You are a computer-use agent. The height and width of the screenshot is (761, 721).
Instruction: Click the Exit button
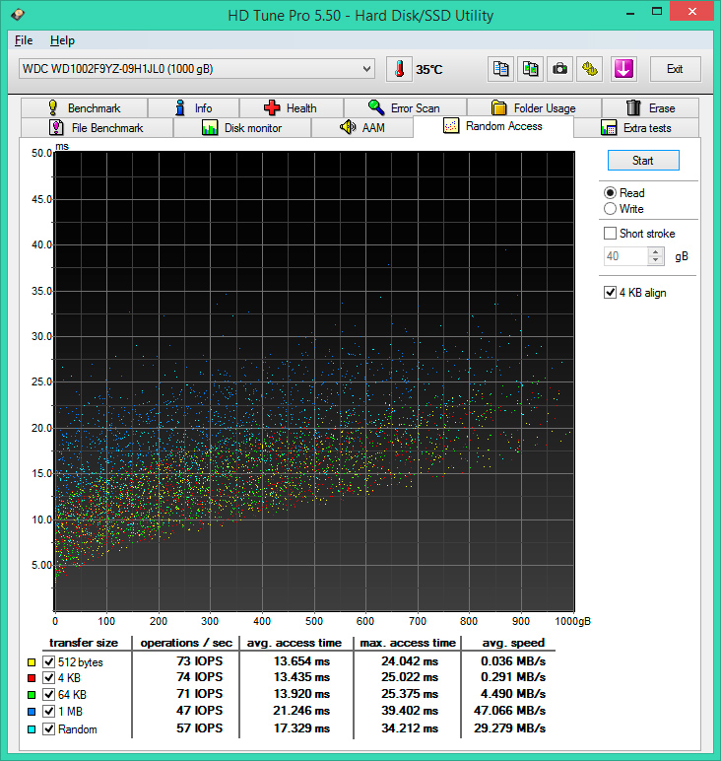click(x=674, y=69)
